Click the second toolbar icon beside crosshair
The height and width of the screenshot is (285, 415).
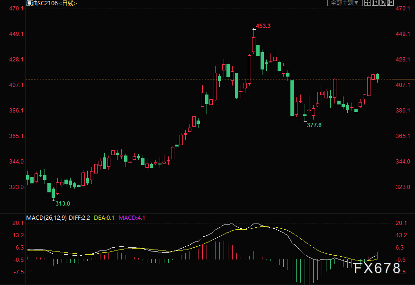point(375,3)
